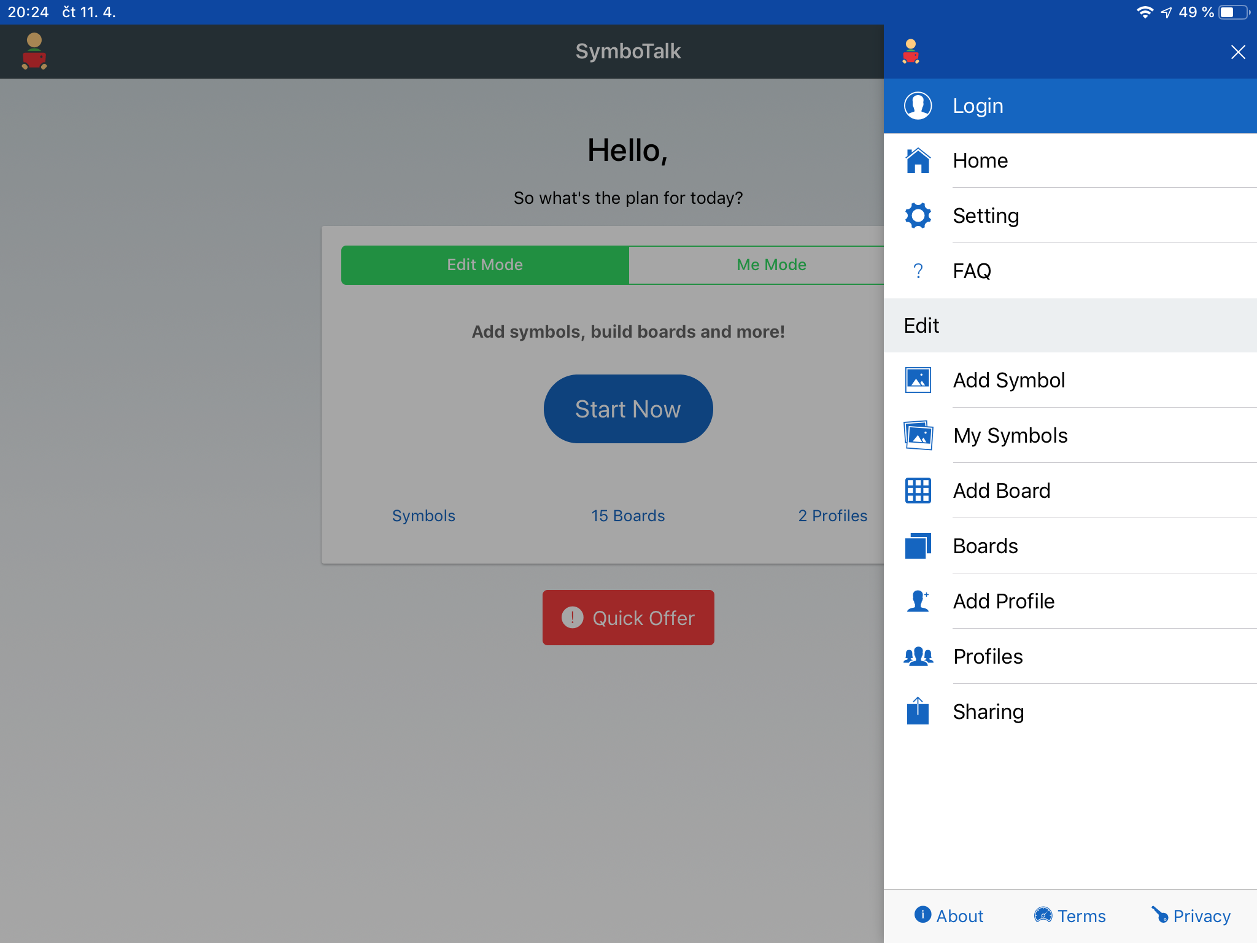This screenshot has height=943, width=1257.
Task: Open the Privacy link in footer
Action: click(1191, 915)
